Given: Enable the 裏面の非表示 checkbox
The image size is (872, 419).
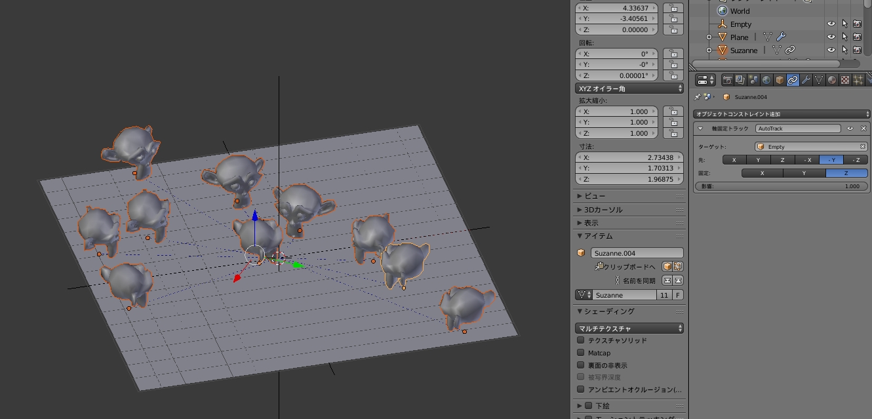Looking at the screenshot, I should (x=580, y=365).
